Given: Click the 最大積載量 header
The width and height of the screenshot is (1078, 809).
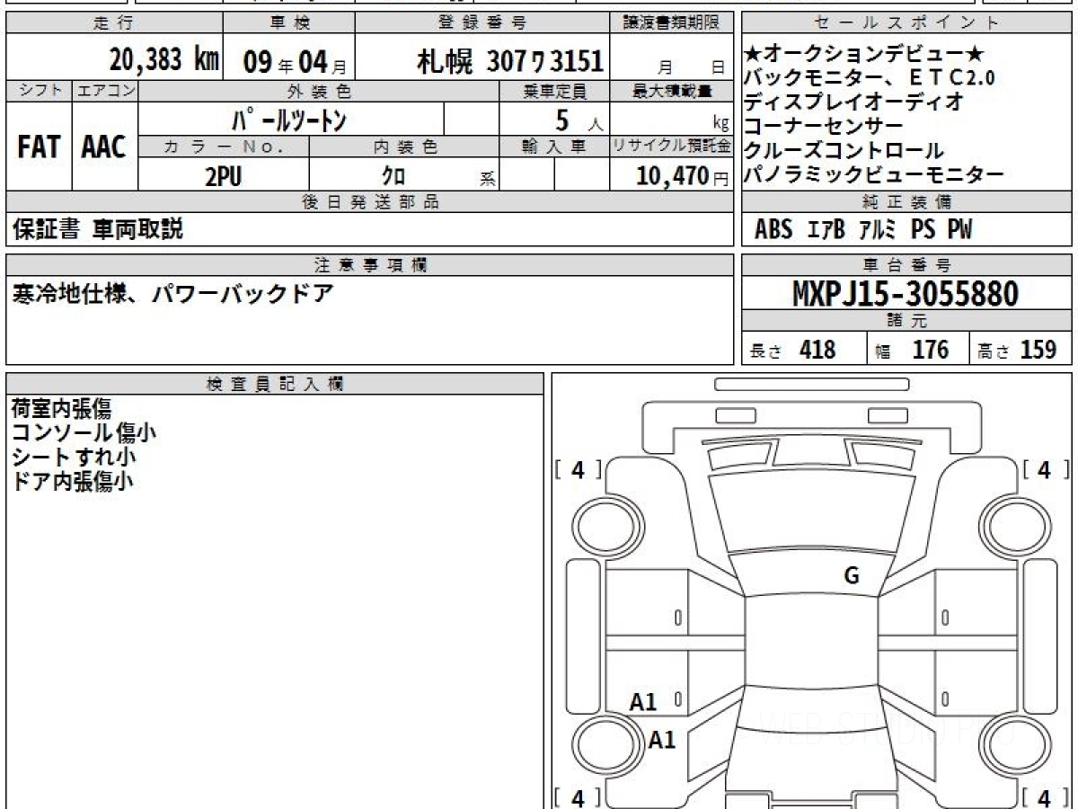Looking at the screenshot, I should click(x=672, y=91).
